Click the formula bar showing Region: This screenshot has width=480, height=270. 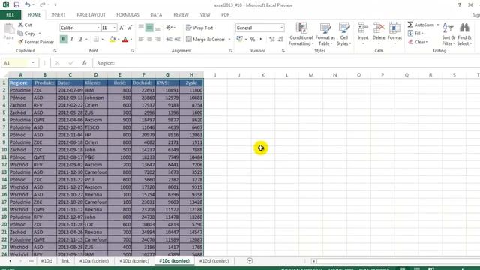click(286, 63)
